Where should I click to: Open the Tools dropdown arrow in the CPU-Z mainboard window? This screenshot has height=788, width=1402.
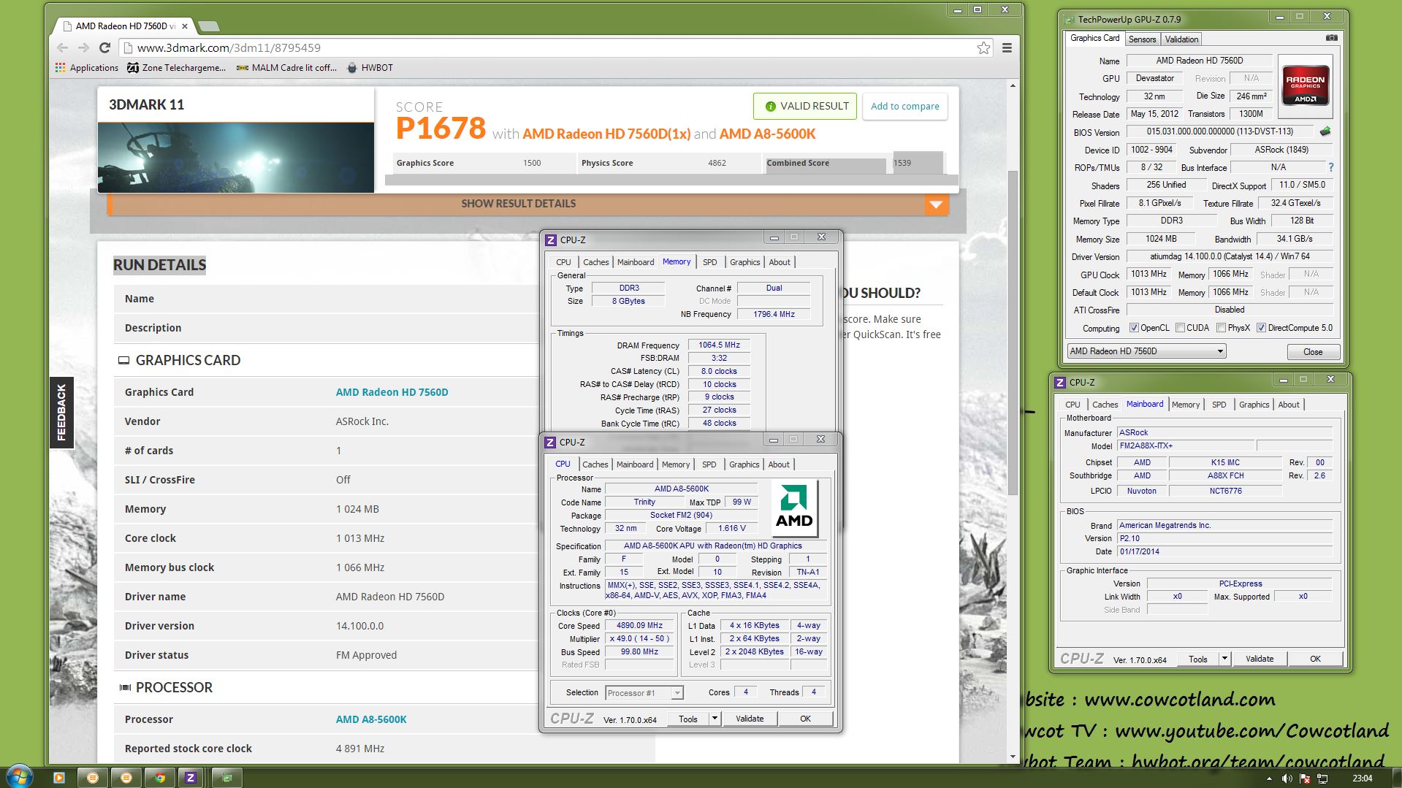point(1224,659)
